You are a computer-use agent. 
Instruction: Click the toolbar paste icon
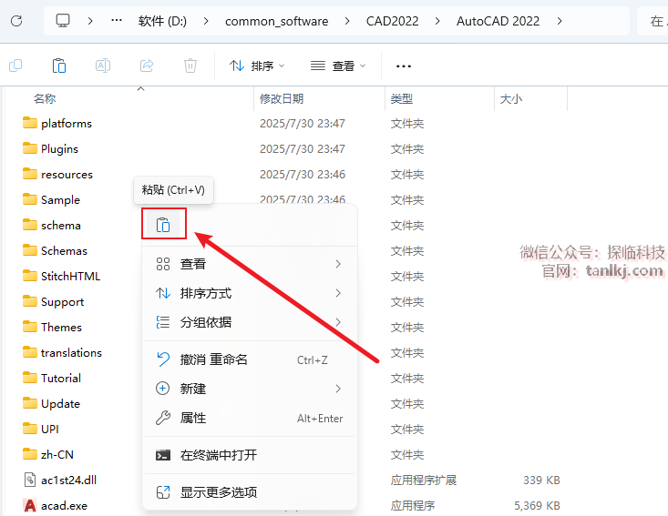click(x=59, y=66)
